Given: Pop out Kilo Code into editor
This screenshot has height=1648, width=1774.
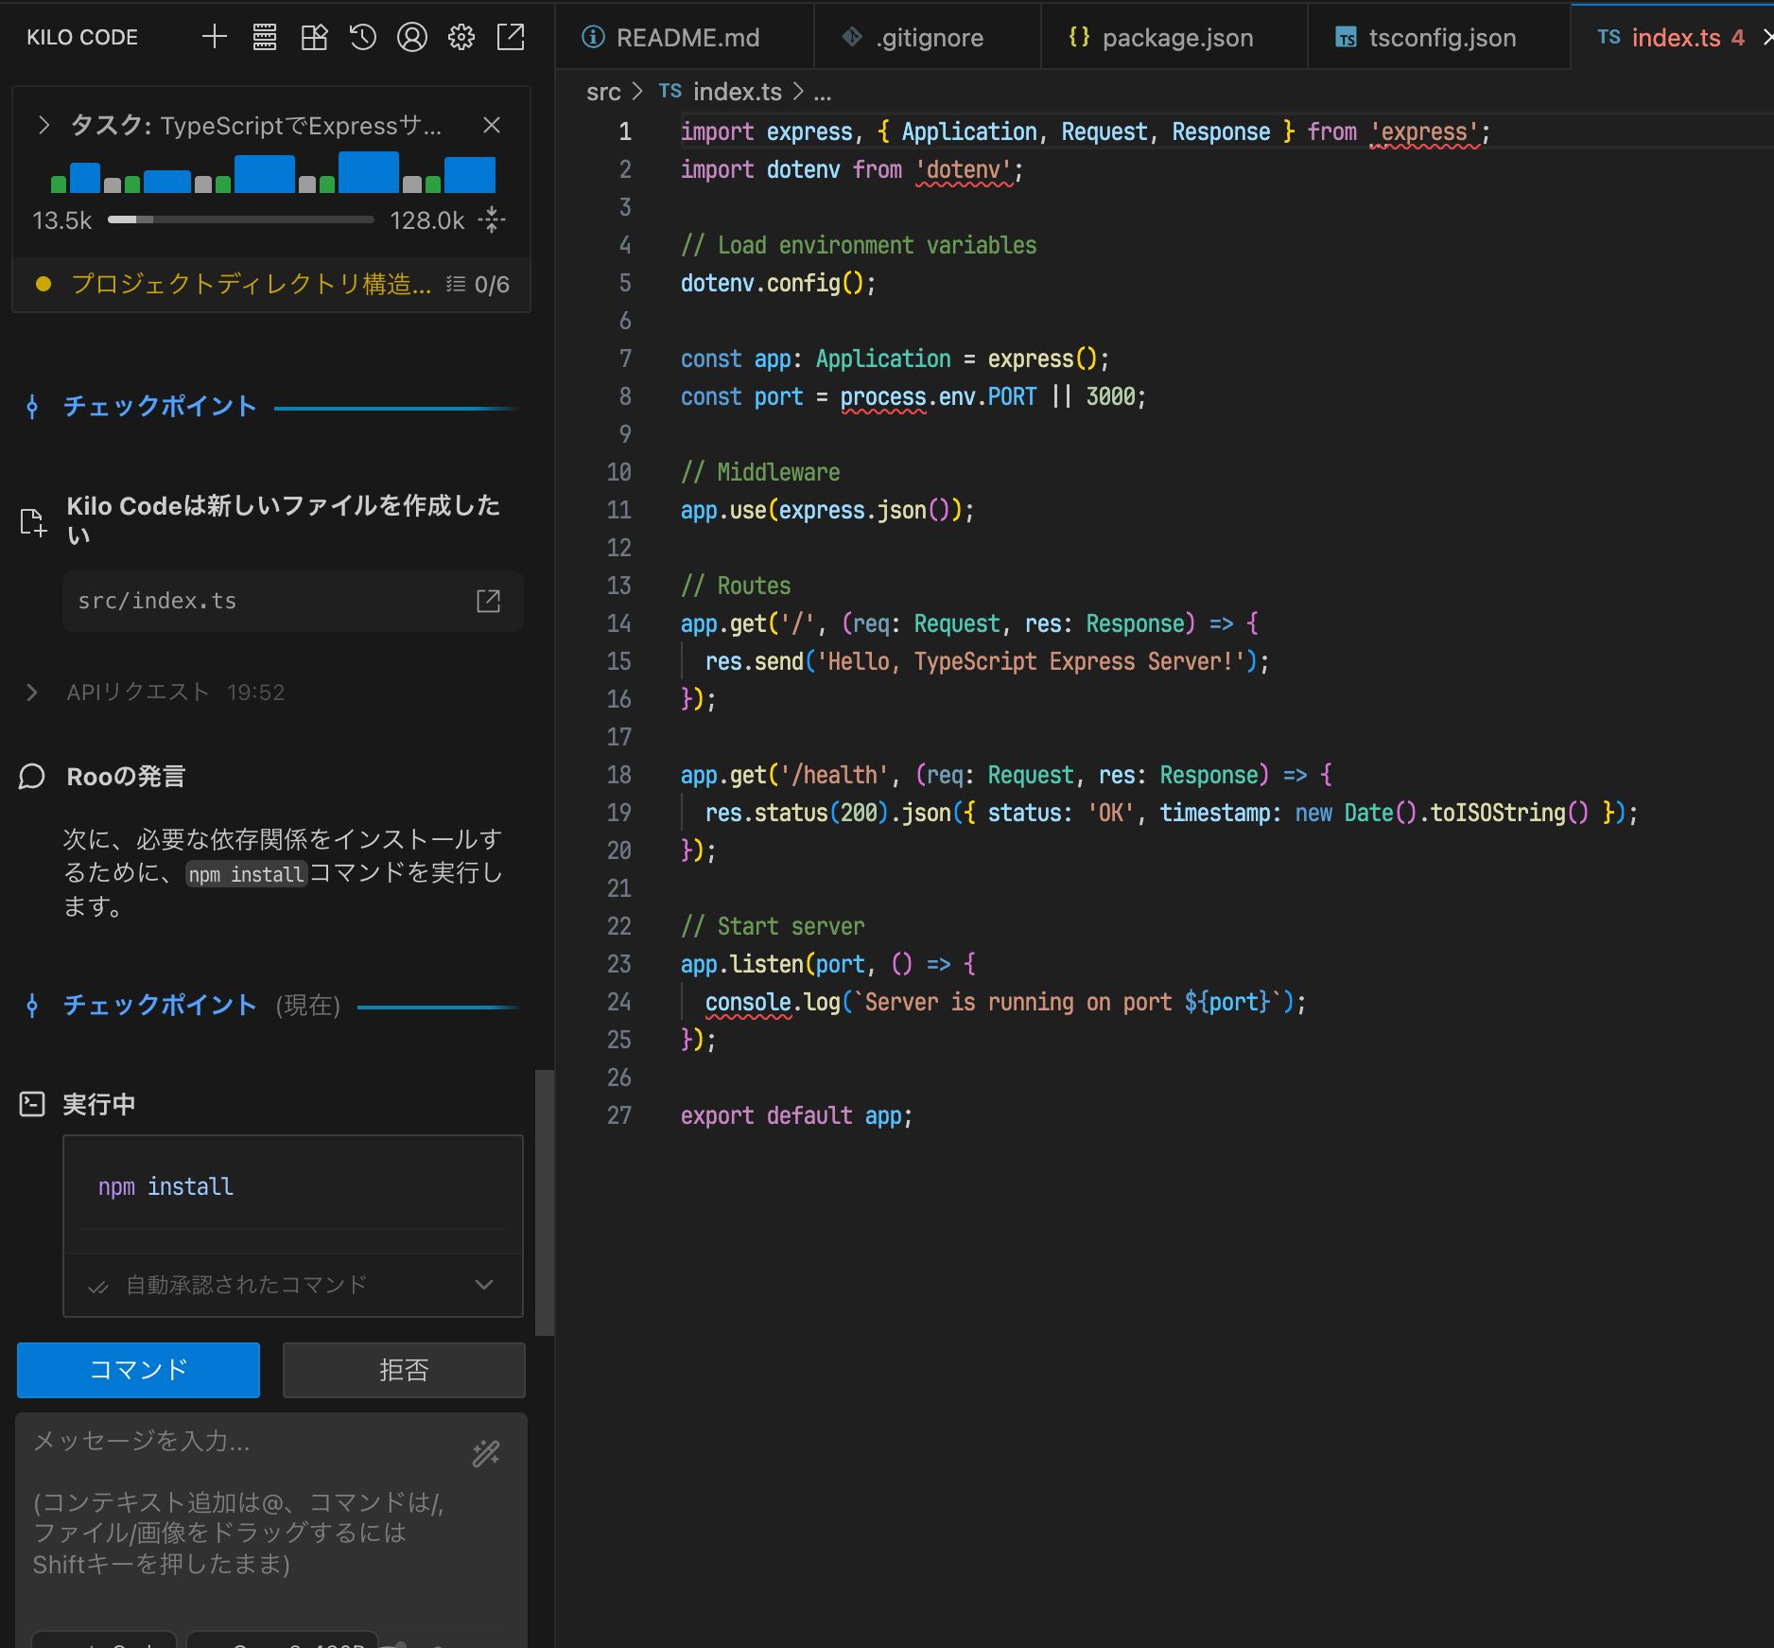Looking at the screenshot, I should [x=511, y=37].
